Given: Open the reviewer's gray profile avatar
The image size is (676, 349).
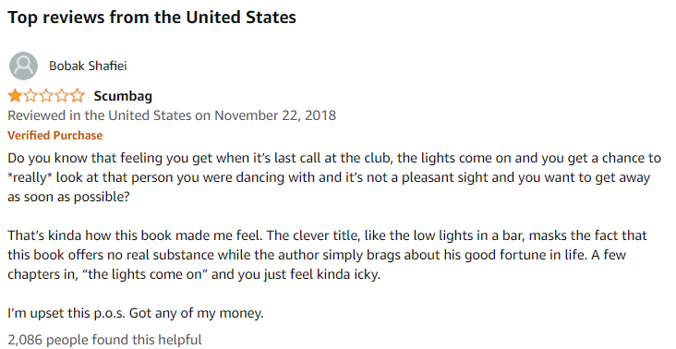Looking at the screenshot, I should (23, 66).
